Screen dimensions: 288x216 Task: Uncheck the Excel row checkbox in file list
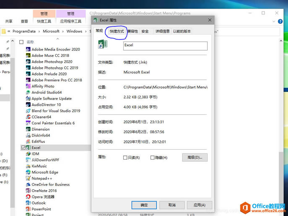(x=23, y=147)
